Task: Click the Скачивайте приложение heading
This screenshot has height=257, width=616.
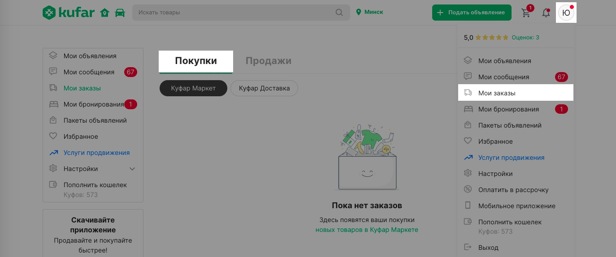Action: pos(93,225)
